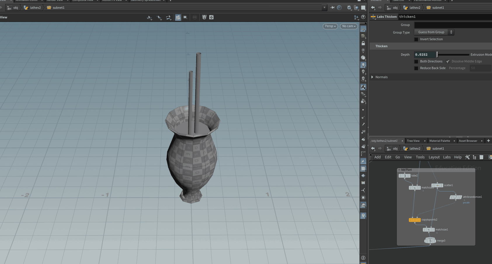The height and width of the screenshot is (264, 492).
Task: Toggle the display points dot icon
Action: [363, 110]
